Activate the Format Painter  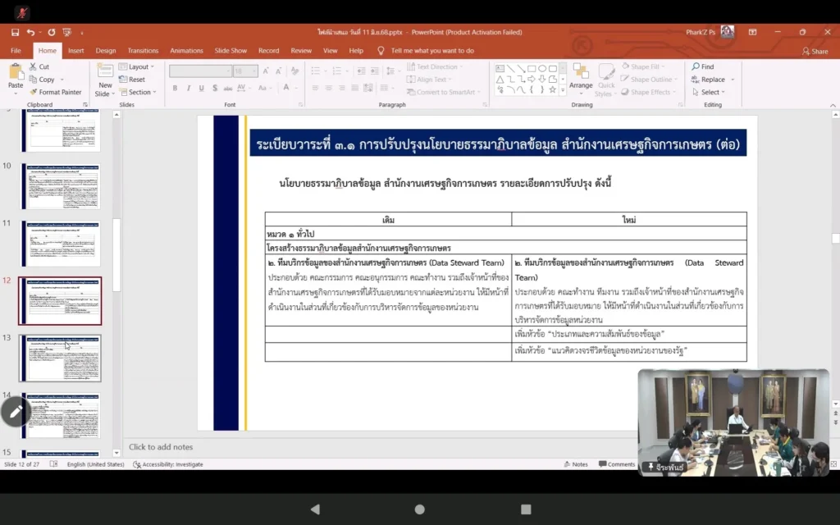56,92
